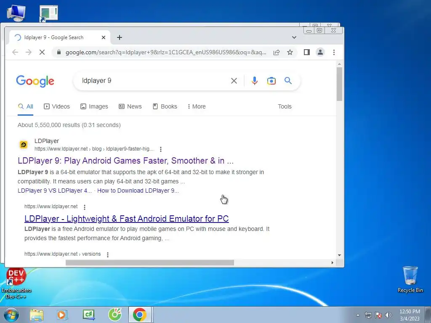
Task: Click the scroll right arrow
Action: click(x=333, y=262)
